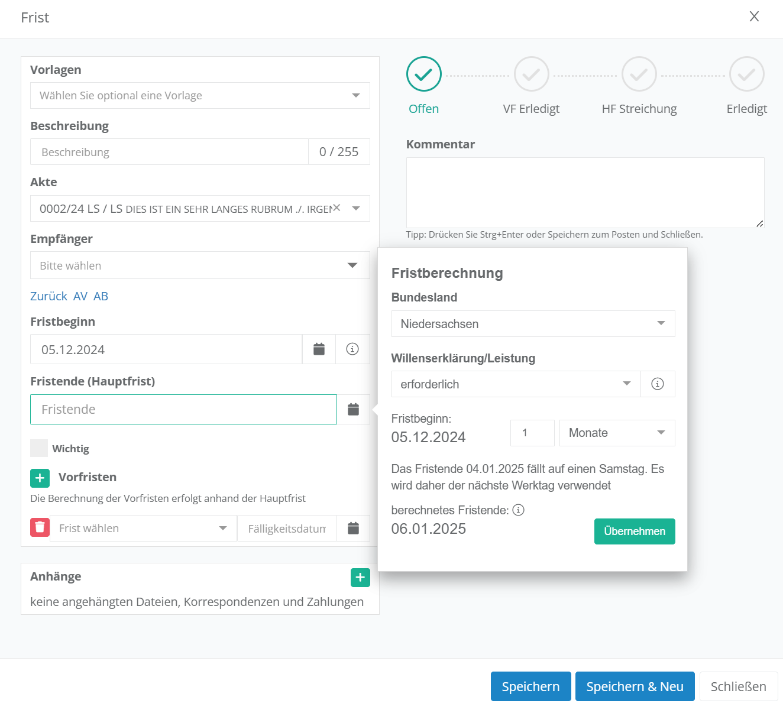The height and width of the screenshot is (710, 783).
Task: Mark status as HF Streichung
Action: tap(639, 74)
